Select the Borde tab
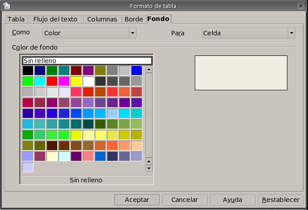 pyautogui.click(x=134, y=19)
